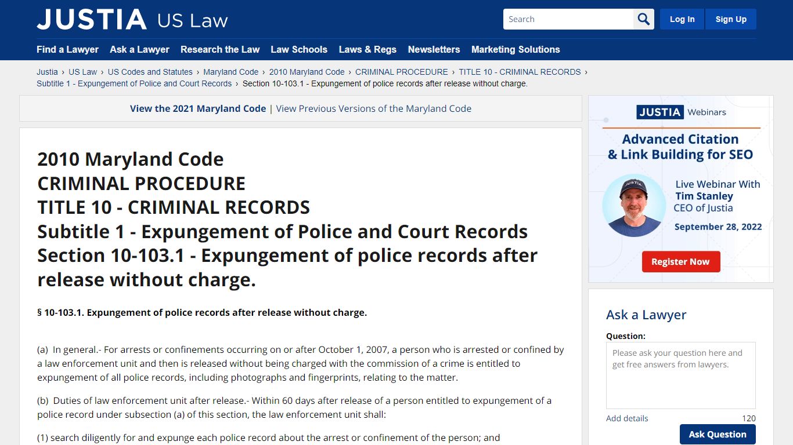Go to US Law breadcrumb link
The image size is (793, 445).
82,72
